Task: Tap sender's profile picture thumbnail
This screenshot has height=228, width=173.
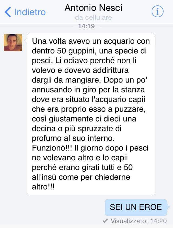Action: pyautogui.click(x=13, y=43)
